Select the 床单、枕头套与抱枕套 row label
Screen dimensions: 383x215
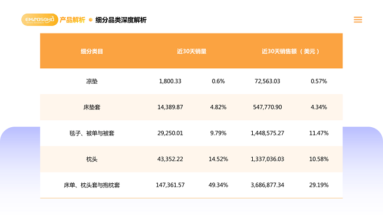click(92, 185)
